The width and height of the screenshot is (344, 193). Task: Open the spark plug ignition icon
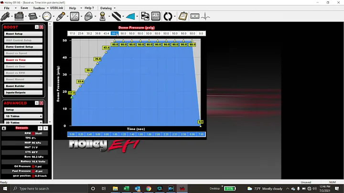pyautogui.click(x=61, y=16)
